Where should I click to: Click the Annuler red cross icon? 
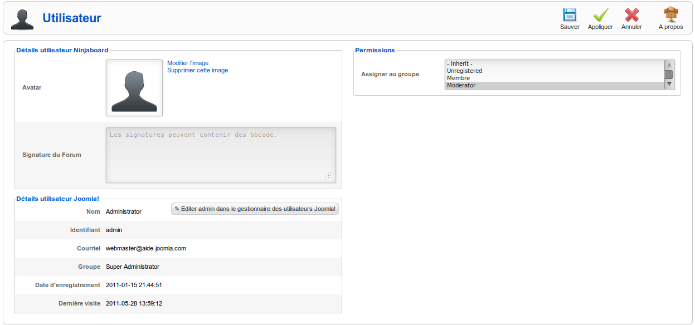[631, 15]
